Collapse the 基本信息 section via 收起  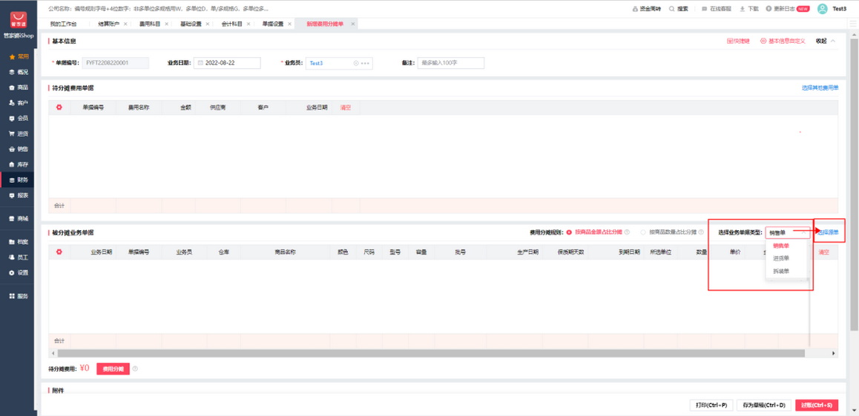[x=825, y=41]
